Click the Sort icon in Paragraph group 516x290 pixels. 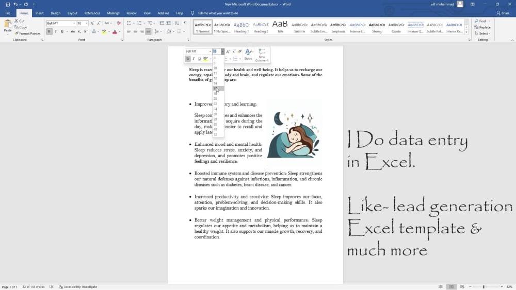click(177, 23)
